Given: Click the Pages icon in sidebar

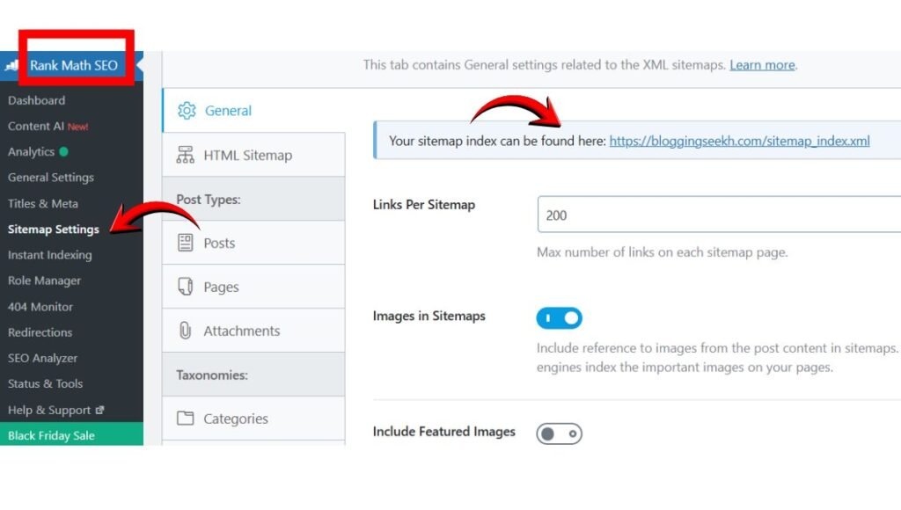Looking at the screenshot, I should tap(185, 287).
